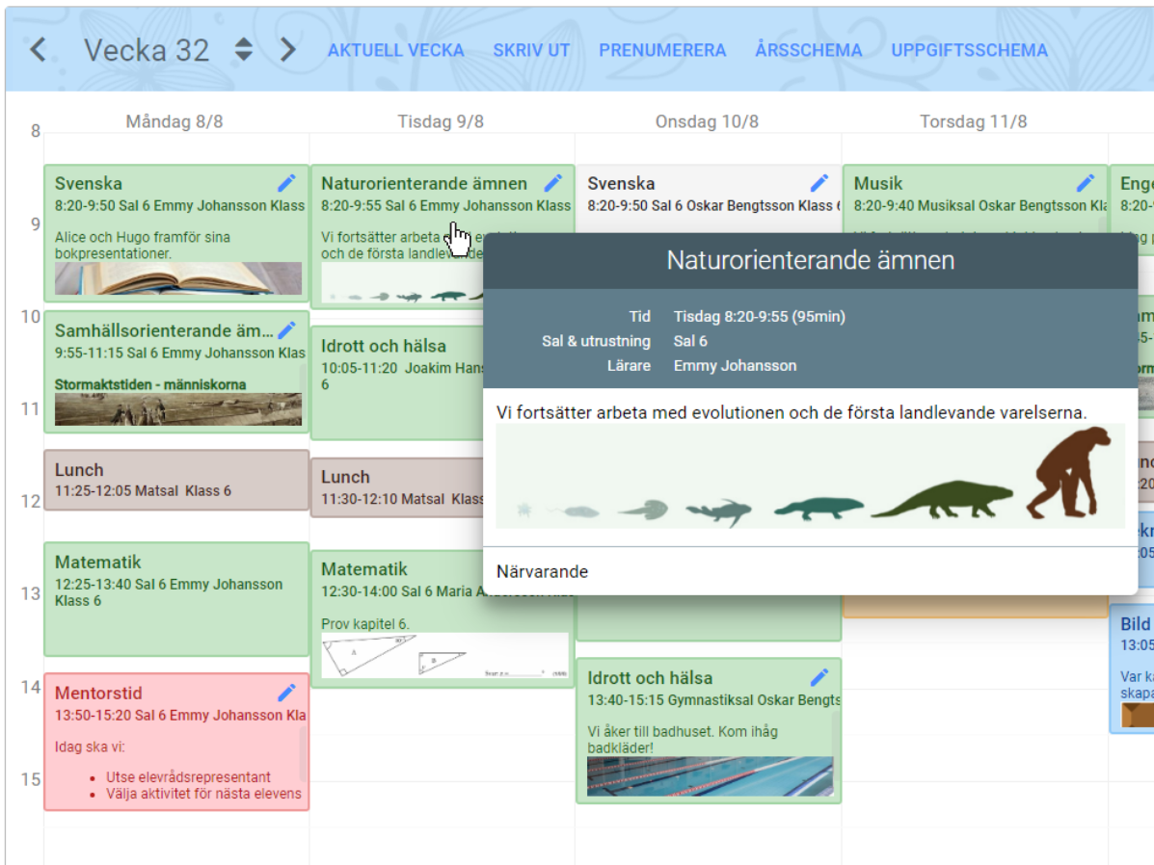The width and height of the screenshot is (1154, 865).
Task: Jump to current week via Aktuell vecka
Action: 395,50
